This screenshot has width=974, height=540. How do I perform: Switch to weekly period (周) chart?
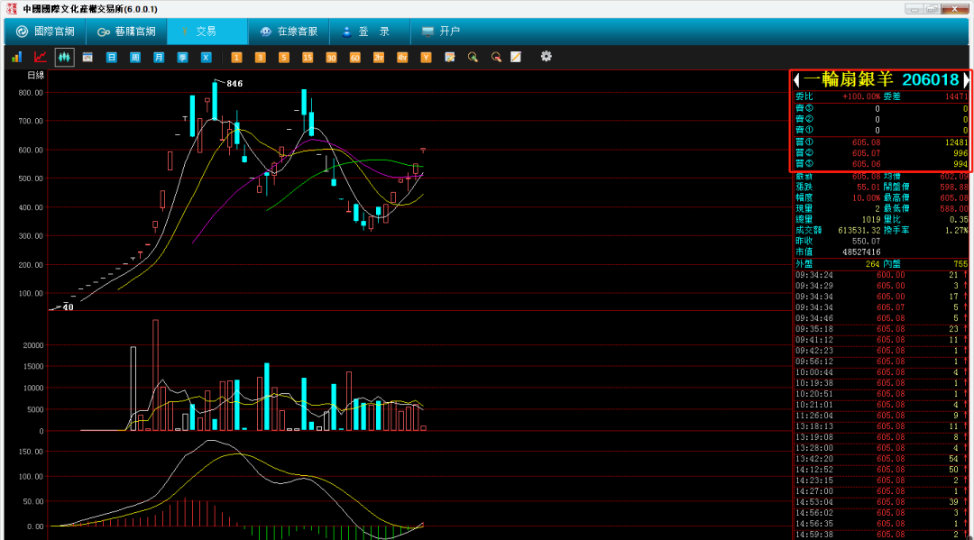[134, 57]
